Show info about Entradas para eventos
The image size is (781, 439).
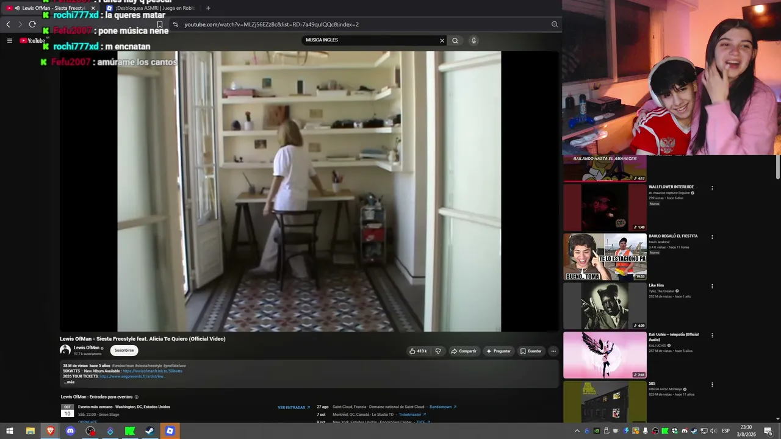[136, 397]
